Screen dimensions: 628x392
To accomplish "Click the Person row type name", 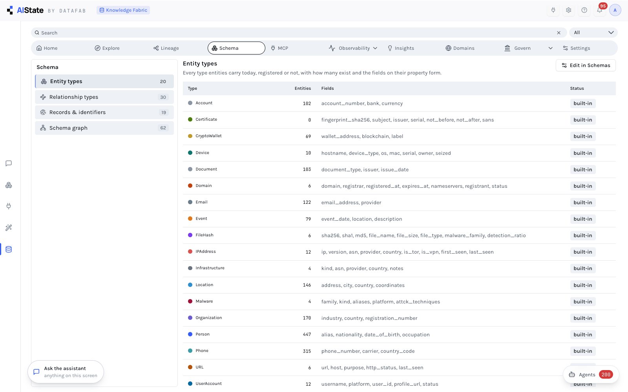I will point(203,334).
